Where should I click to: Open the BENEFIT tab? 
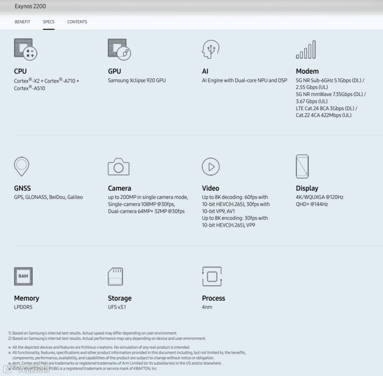pos(22,22)
